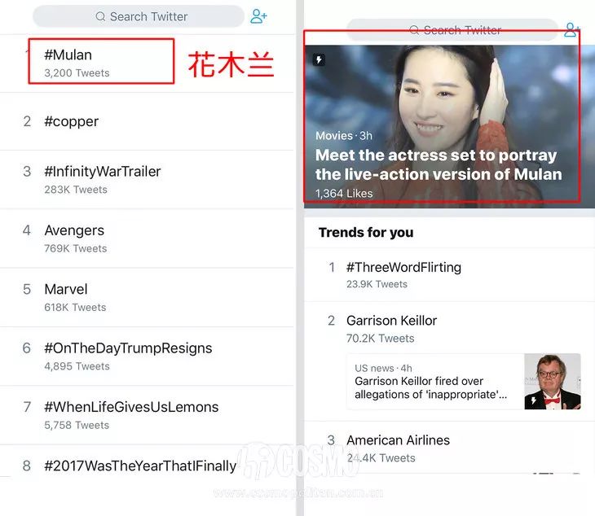595x516 pixels.
Task: Open the Avengers trend with 769K Tweets
Action: pyautogui.click(x=147, y=238)
